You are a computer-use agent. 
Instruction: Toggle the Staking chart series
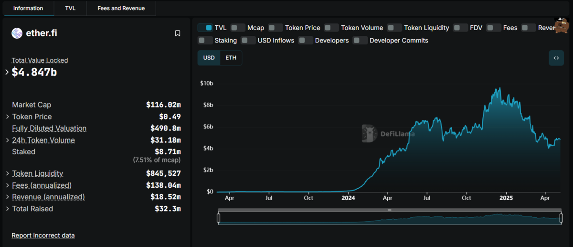(205, 40)
